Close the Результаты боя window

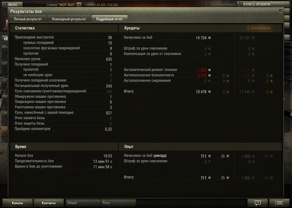tap(280, 11)
